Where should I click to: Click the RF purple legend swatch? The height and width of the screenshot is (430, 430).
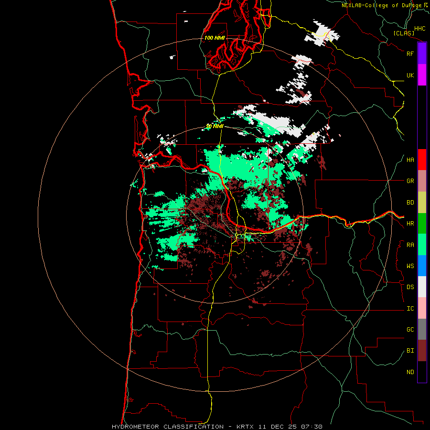point(422,54)
